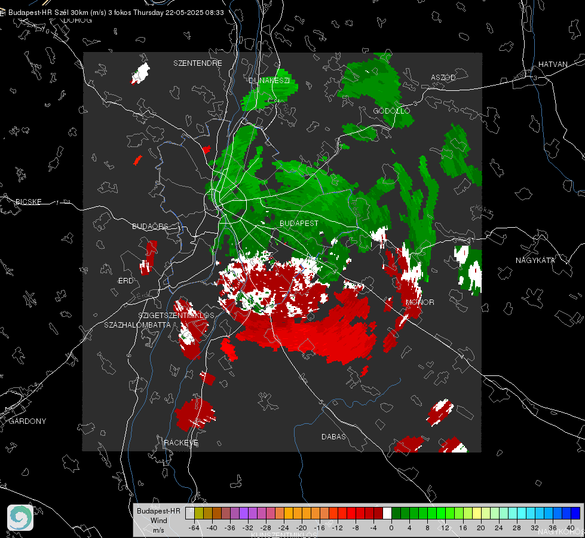The width and height of the screenshot is (585, 538).
Task: Click the DABAS town label
Action: click(333, 436)
